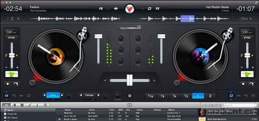Select the 1/16 beat loop length
The width and height of the screenshot is (259, 121).
[x=150, y=96]
